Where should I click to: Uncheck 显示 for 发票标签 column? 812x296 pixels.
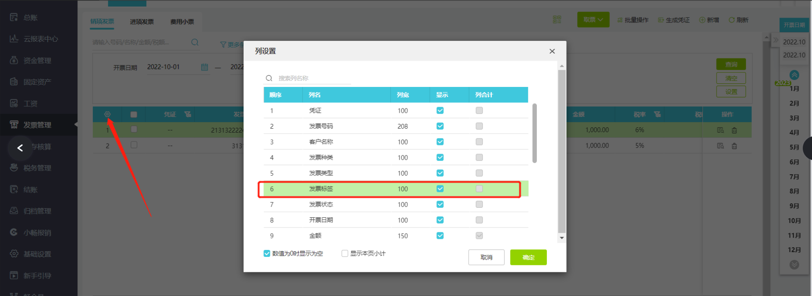click(x=440, y=189)
